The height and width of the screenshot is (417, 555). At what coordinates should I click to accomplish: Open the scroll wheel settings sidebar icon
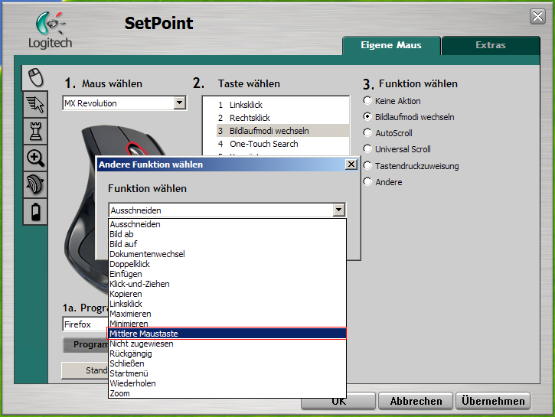pyautogui.click(x=35, y=184)
